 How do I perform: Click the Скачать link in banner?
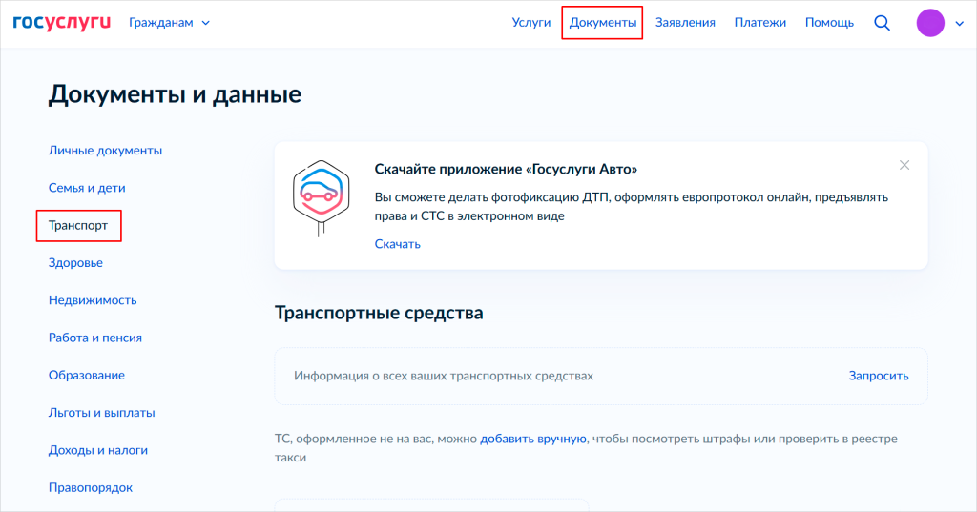[397, 244]
